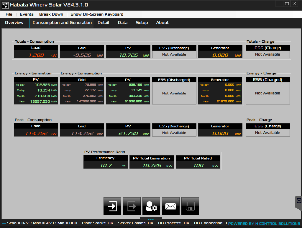
Task: Click the floppy disk save icon button
Action: point(190,206)
